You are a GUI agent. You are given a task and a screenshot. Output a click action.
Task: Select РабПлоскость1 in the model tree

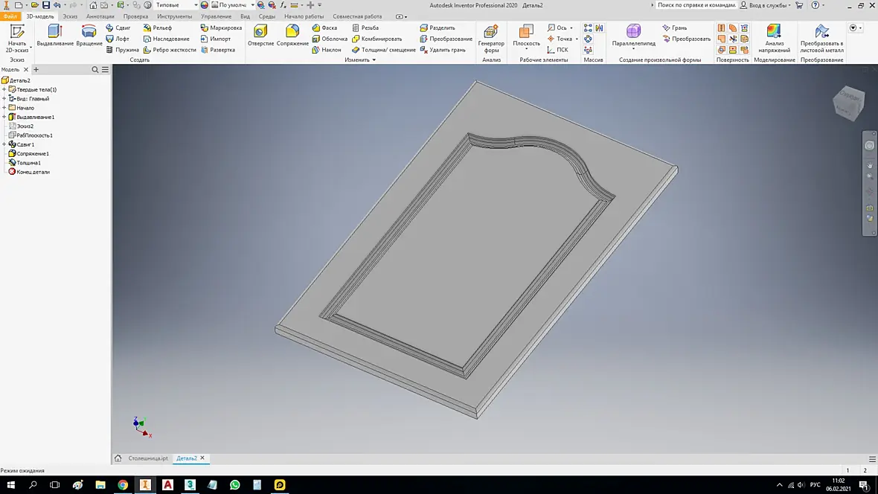coord(34,135)
